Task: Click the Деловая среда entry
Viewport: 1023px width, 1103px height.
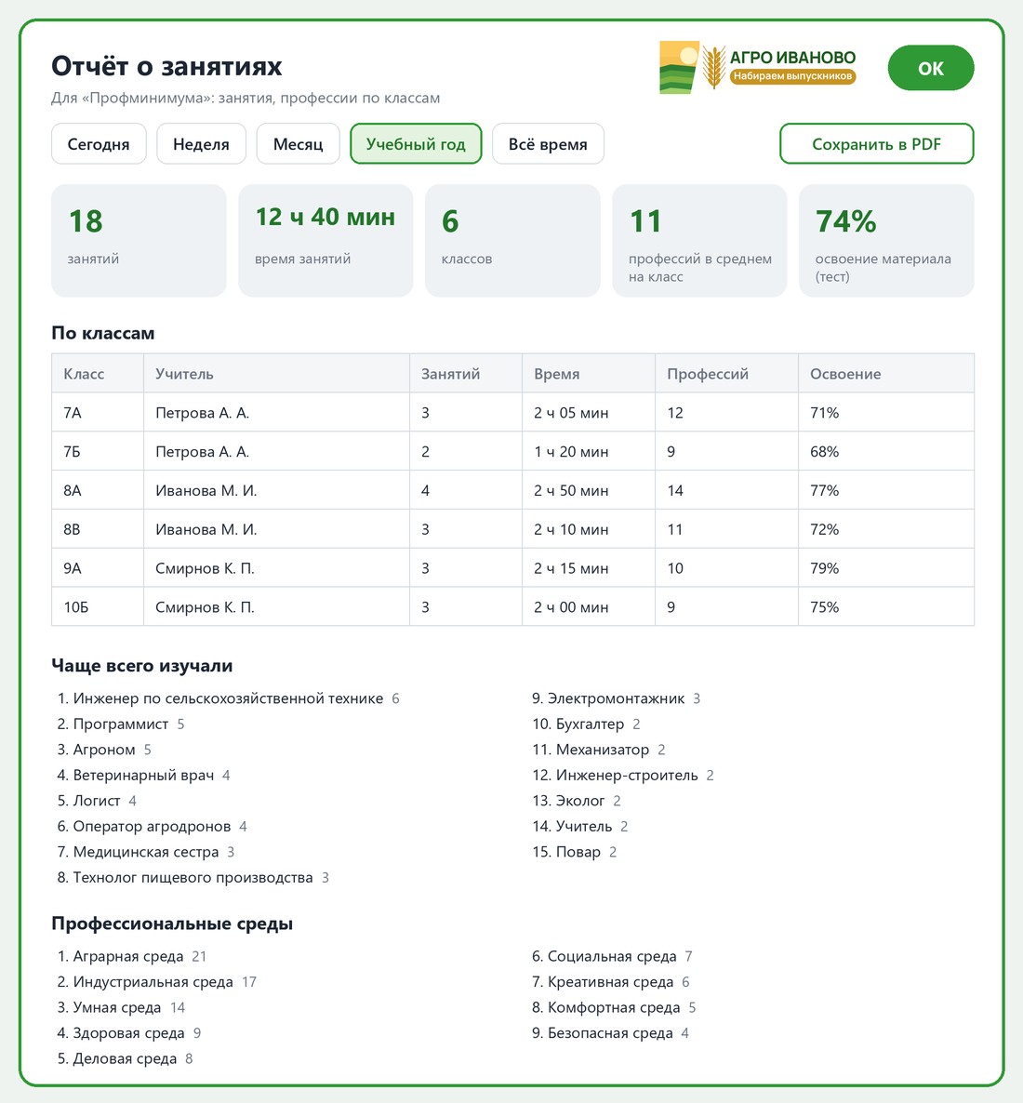Action: [x=125, y=1058]
